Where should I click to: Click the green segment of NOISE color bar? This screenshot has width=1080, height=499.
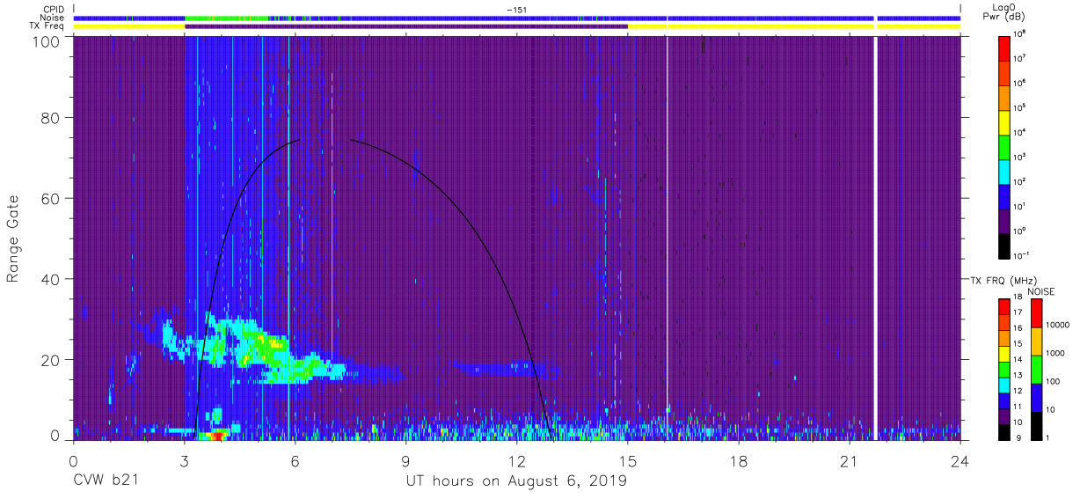point(1035,370)
